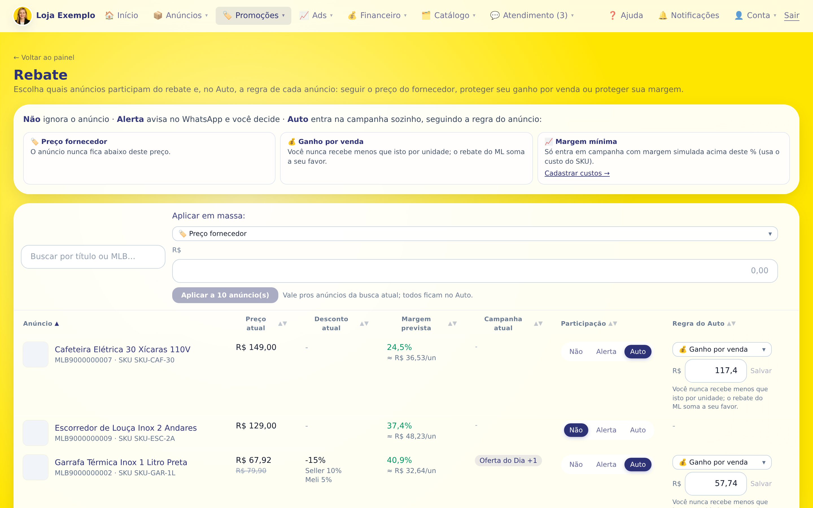Sort by Preço atual arrows
This screenshot has height=508, width=813.
(x=283, y=323)
